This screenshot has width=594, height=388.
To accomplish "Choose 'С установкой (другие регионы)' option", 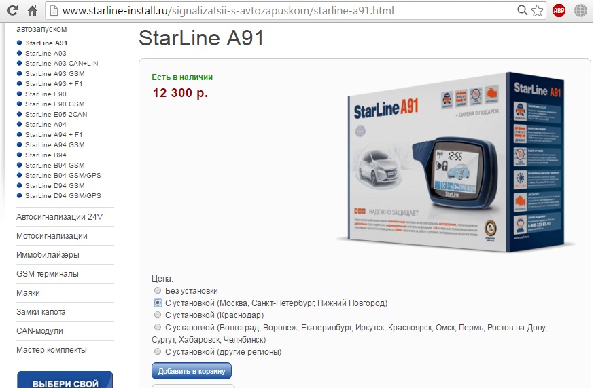I will coord(158,351).
